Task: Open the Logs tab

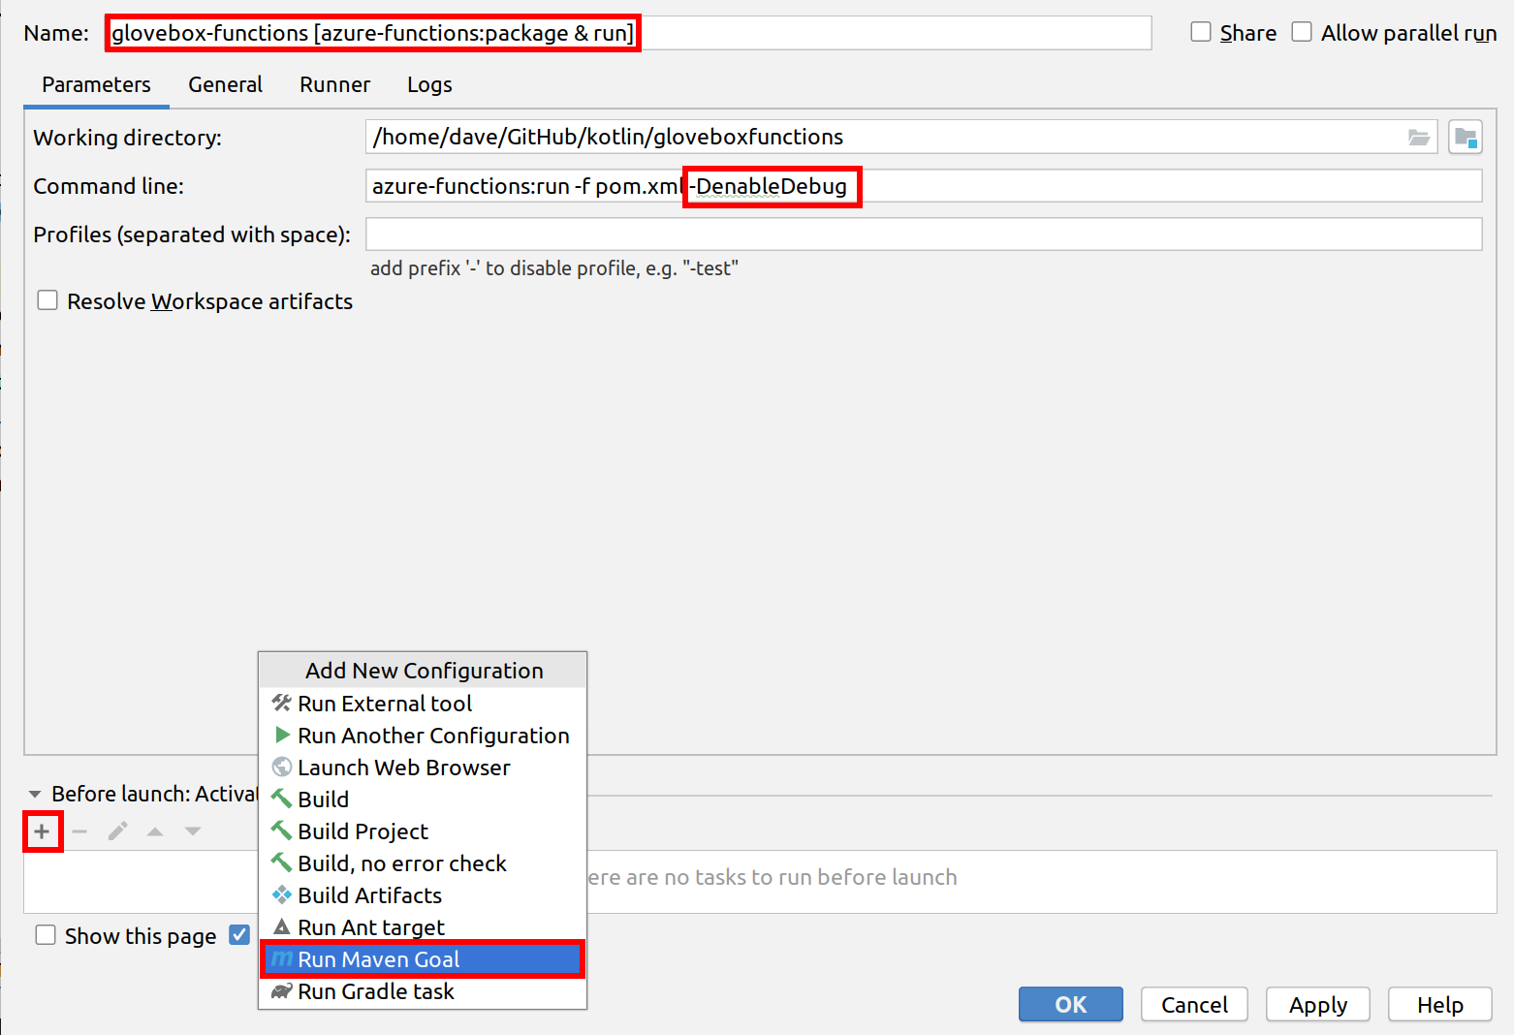Action: pyautogui.click(x=429, y=85)
